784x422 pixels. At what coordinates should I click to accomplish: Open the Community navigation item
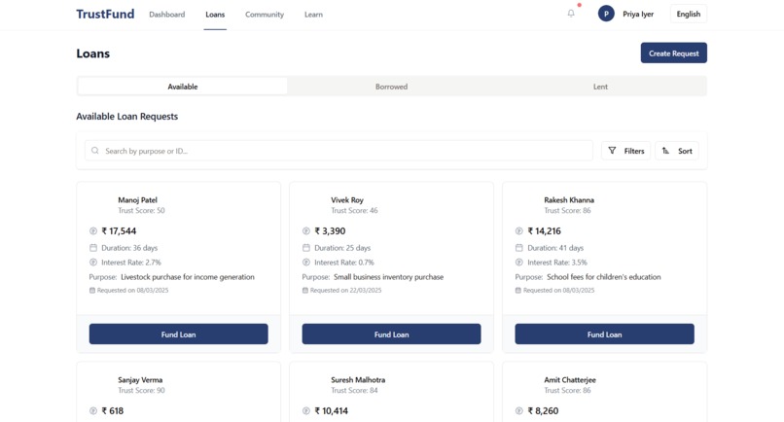[x=265, y=15]
